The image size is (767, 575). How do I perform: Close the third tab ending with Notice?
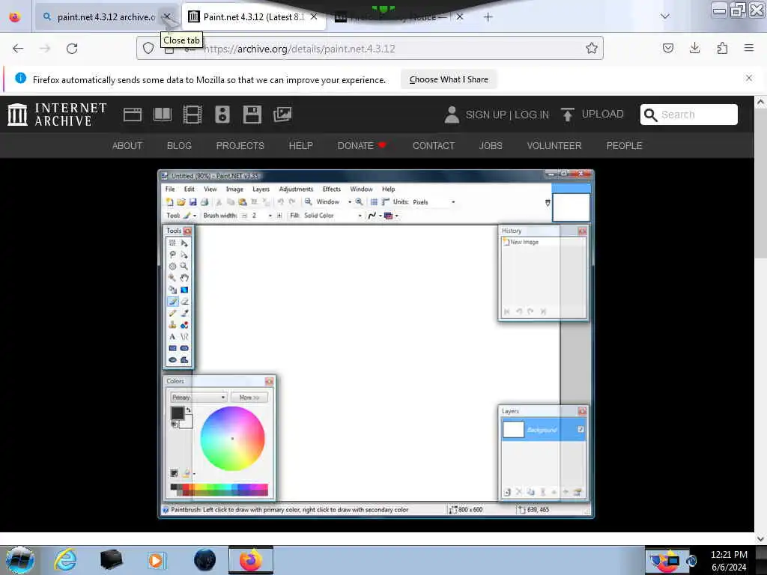click(x=460, y=17)
